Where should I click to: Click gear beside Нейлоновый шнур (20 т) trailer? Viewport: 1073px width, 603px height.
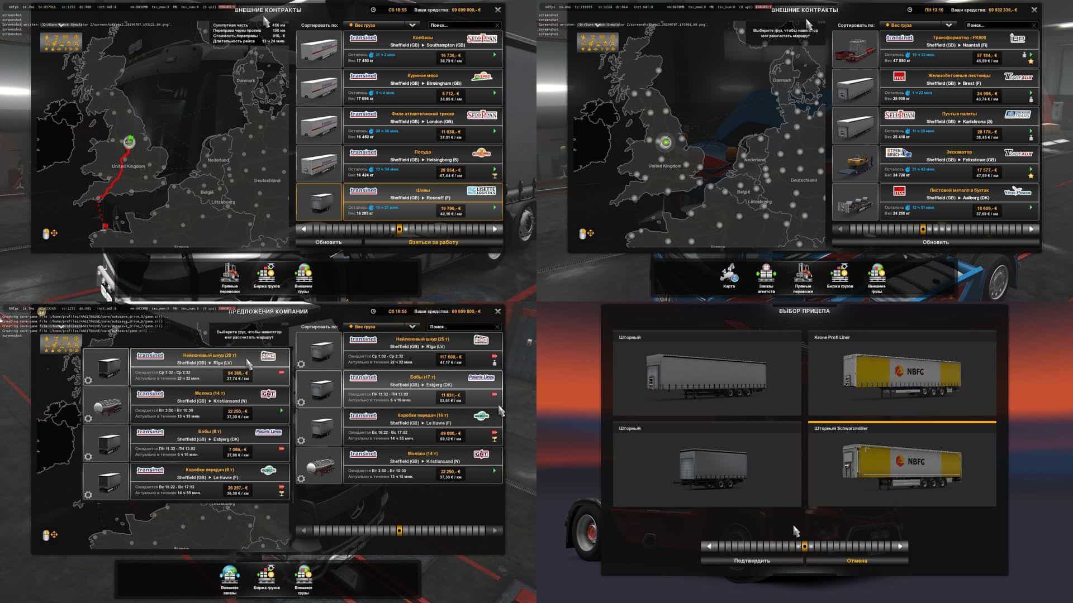pyautogui.click(x=88, y=381)
